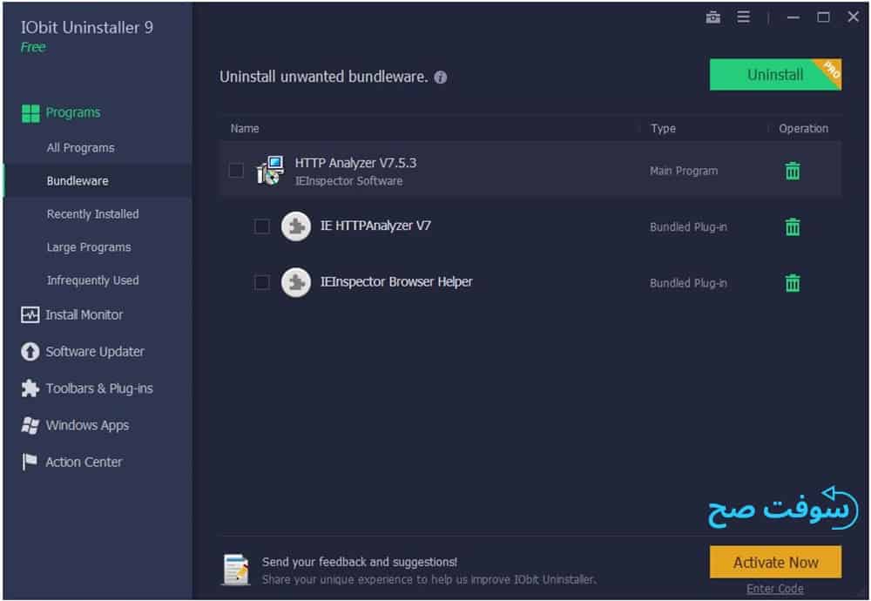Sort list by the Name column header
The image size is (871, 601).
(x=245, y=128)
